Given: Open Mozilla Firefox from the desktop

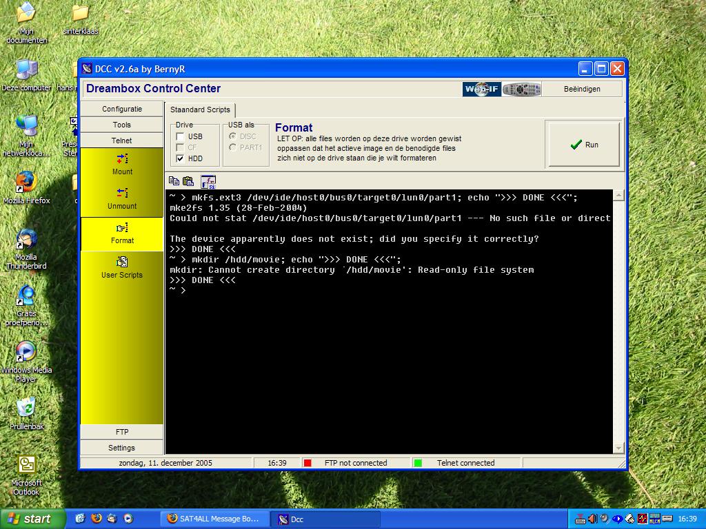Looking at the screenshot, I should tap(26, 187).
